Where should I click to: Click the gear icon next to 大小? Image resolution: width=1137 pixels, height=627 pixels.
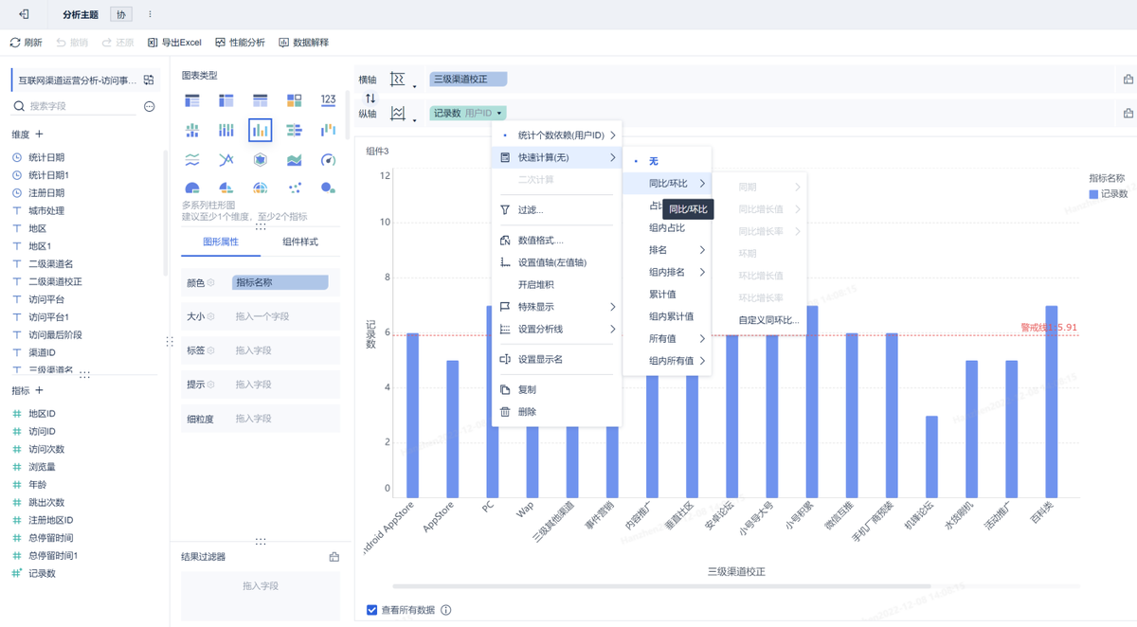click(210, 316)
